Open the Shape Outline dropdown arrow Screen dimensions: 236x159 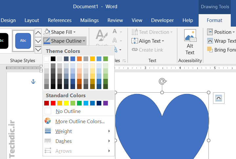pos(84,41)
